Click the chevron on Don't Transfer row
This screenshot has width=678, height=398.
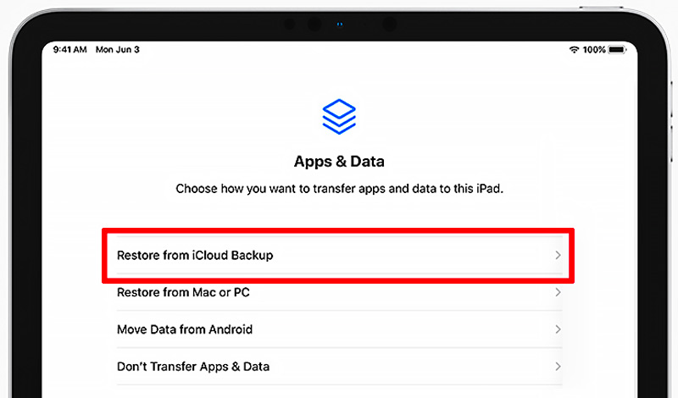(x=558, y=367)
